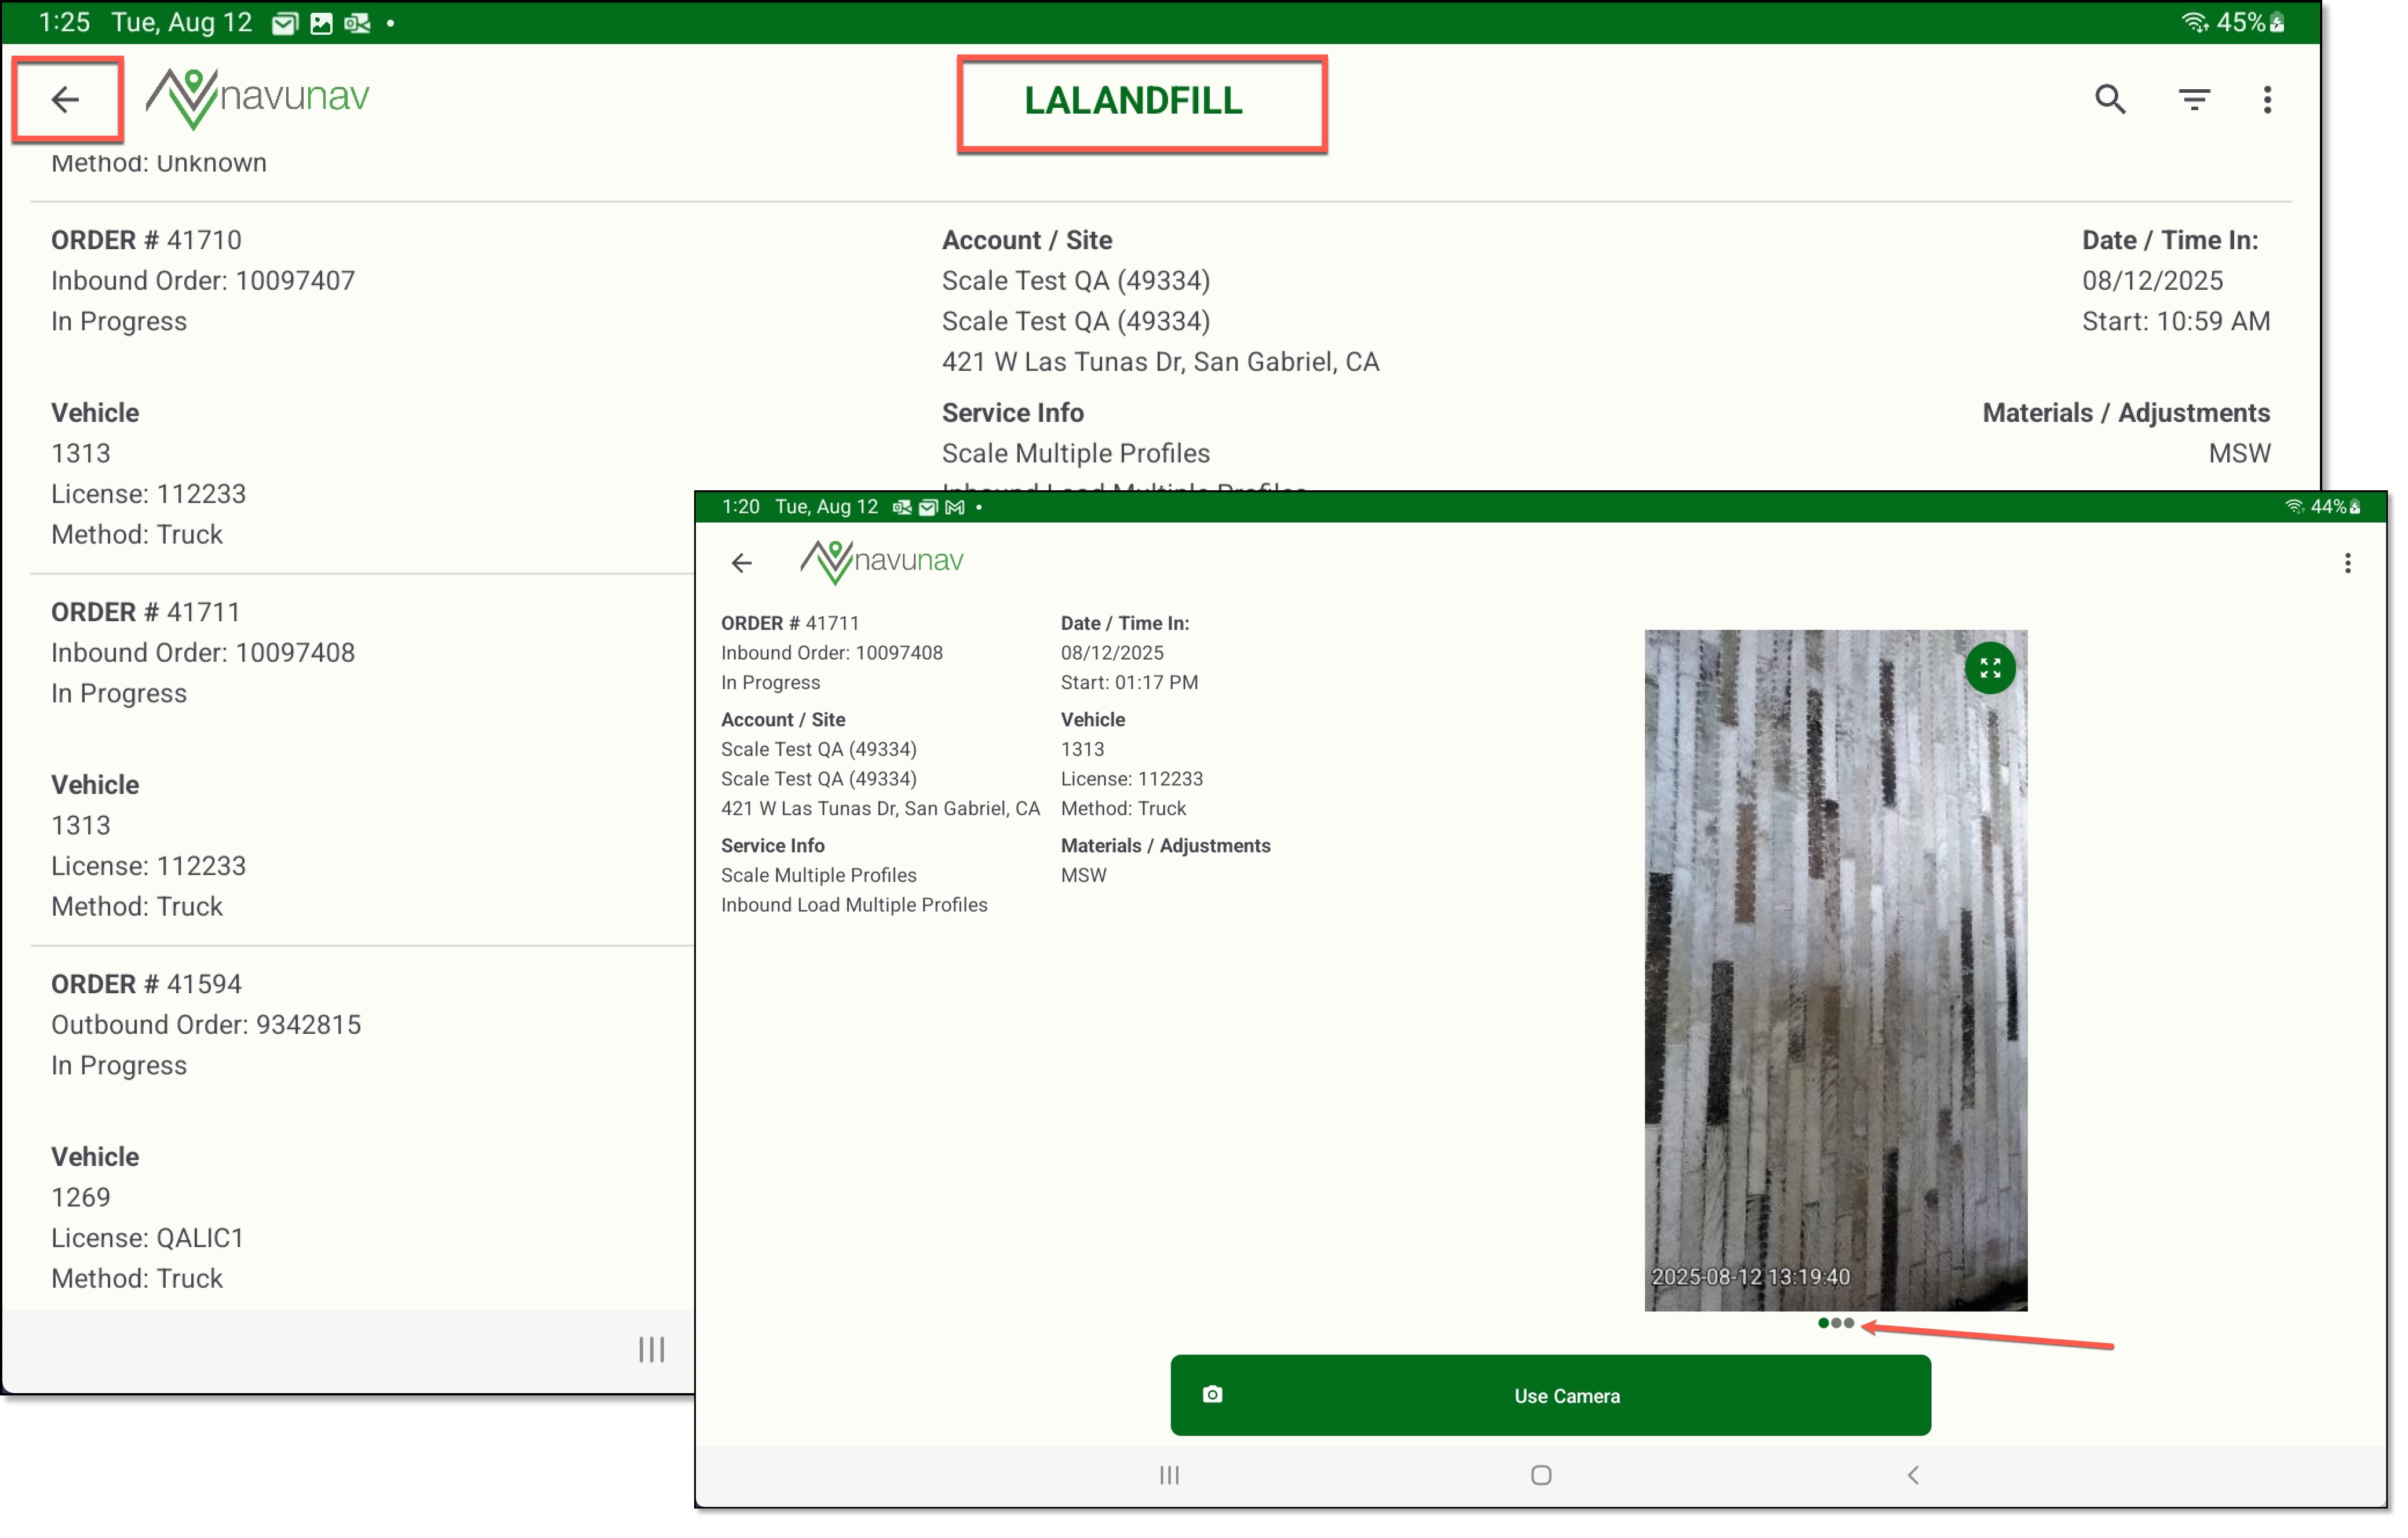Viewport: 2408px width, 1538px height.
Task: Open outbound order 41594 entry
Action: (146, 984)
